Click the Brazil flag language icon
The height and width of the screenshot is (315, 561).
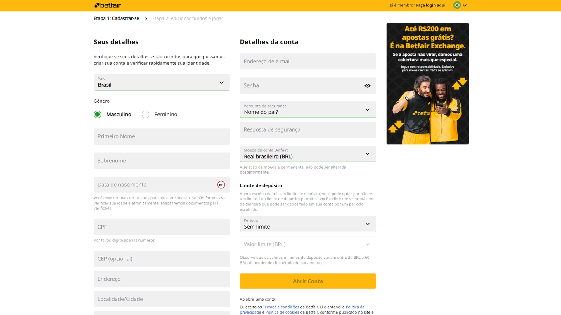click(457, 5)
